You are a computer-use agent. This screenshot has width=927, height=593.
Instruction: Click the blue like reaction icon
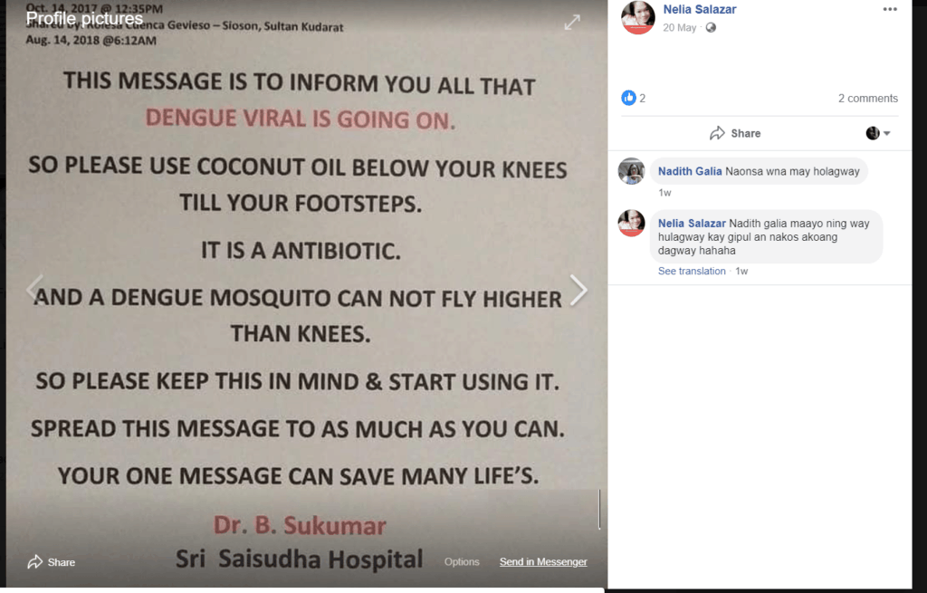pyautogui.click(x=628, y=98)
